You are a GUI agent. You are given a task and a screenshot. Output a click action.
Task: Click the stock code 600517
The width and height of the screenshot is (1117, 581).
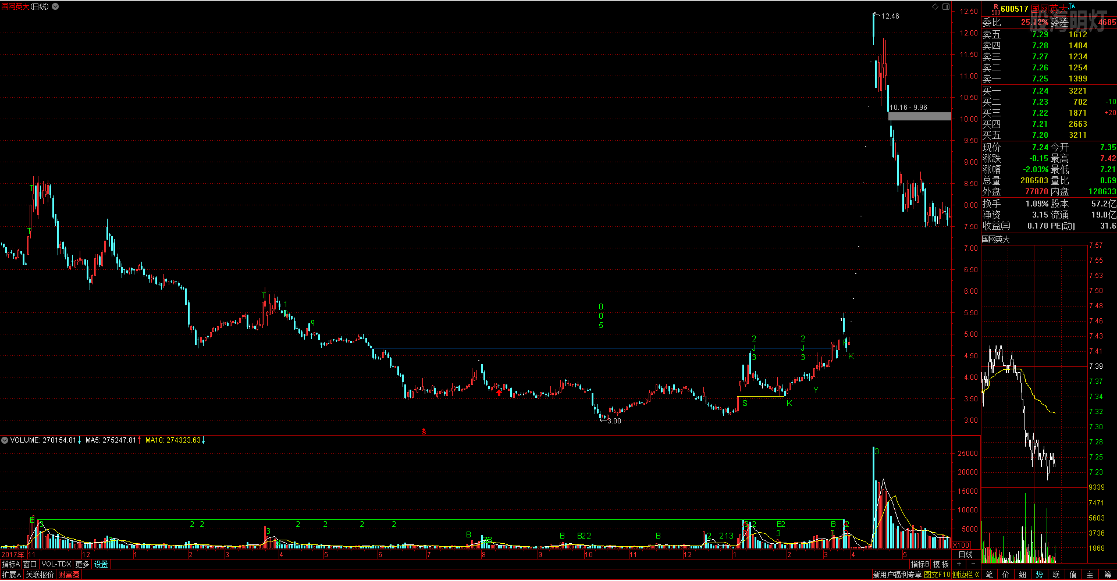tap(1015, 9)
